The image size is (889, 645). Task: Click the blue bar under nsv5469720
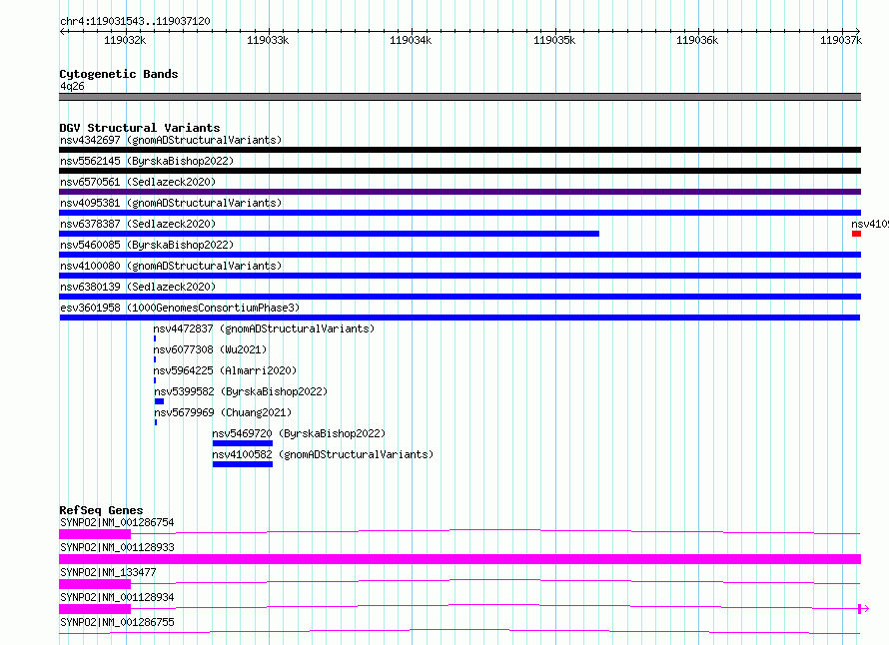pos(243,443)
